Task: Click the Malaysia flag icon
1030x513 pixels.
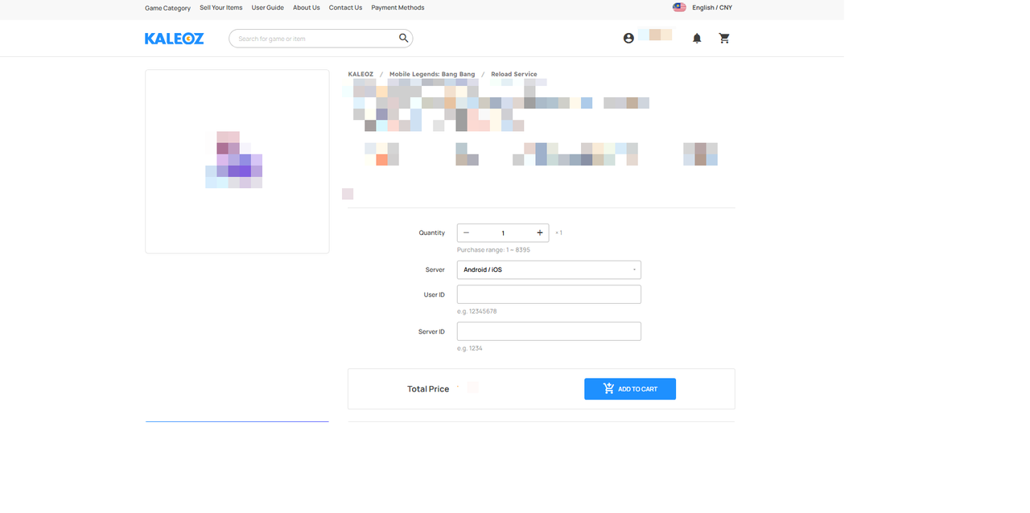Action: coord(679,7)
